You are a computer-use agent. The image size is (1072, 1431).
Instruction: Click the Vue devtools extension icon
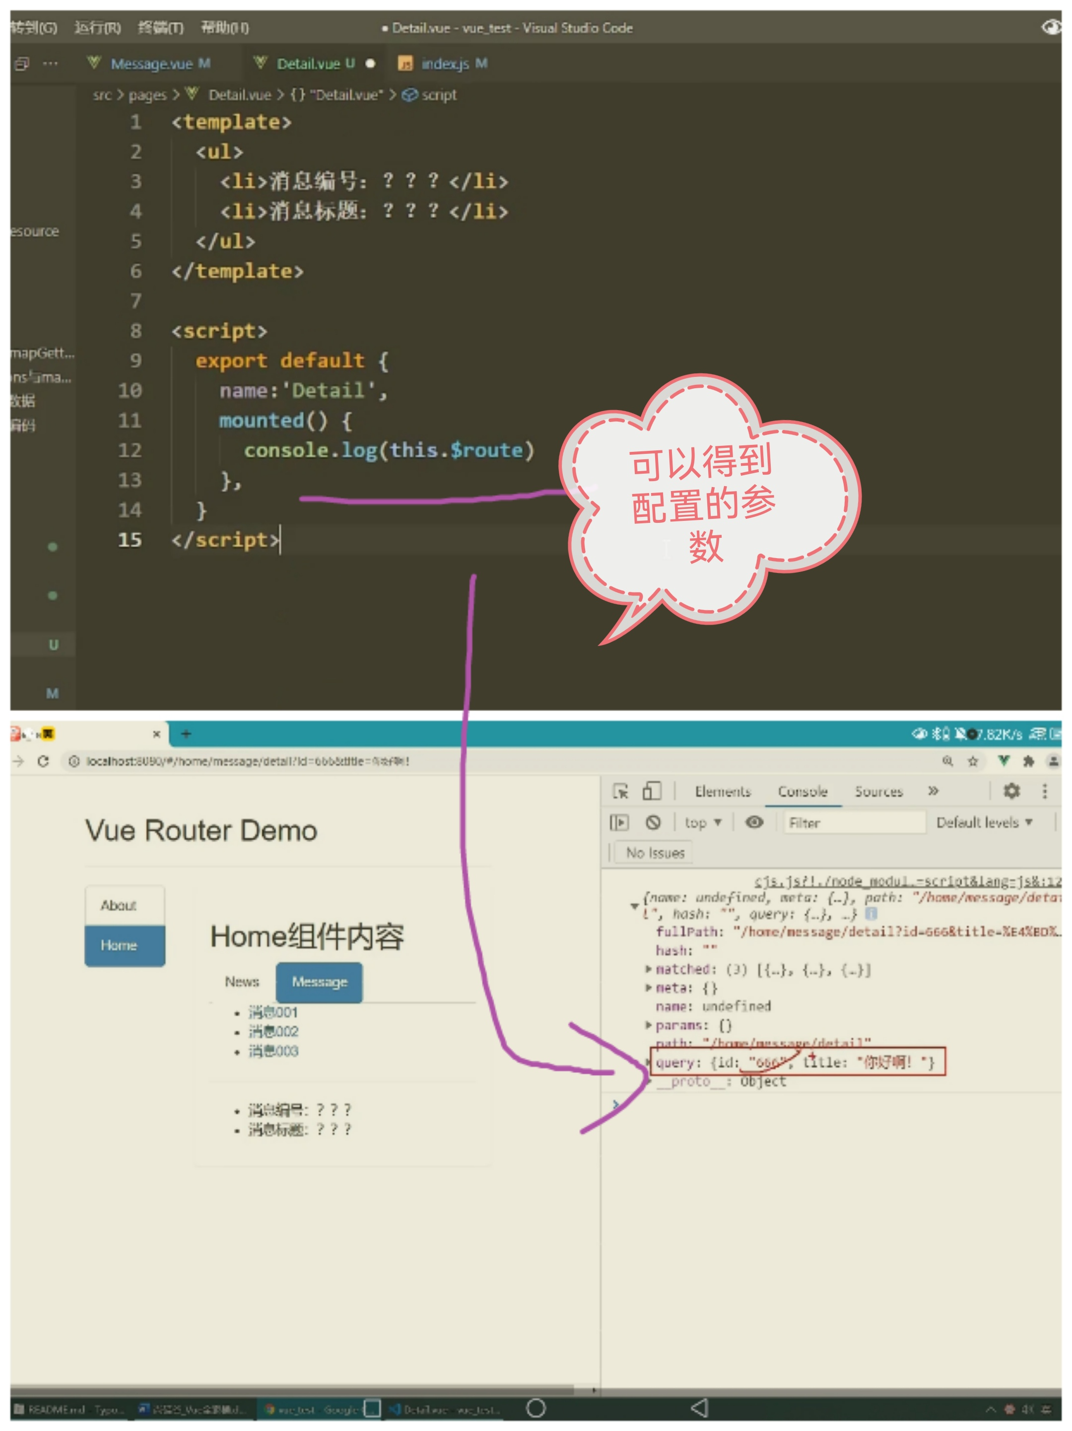point(1003,761)
